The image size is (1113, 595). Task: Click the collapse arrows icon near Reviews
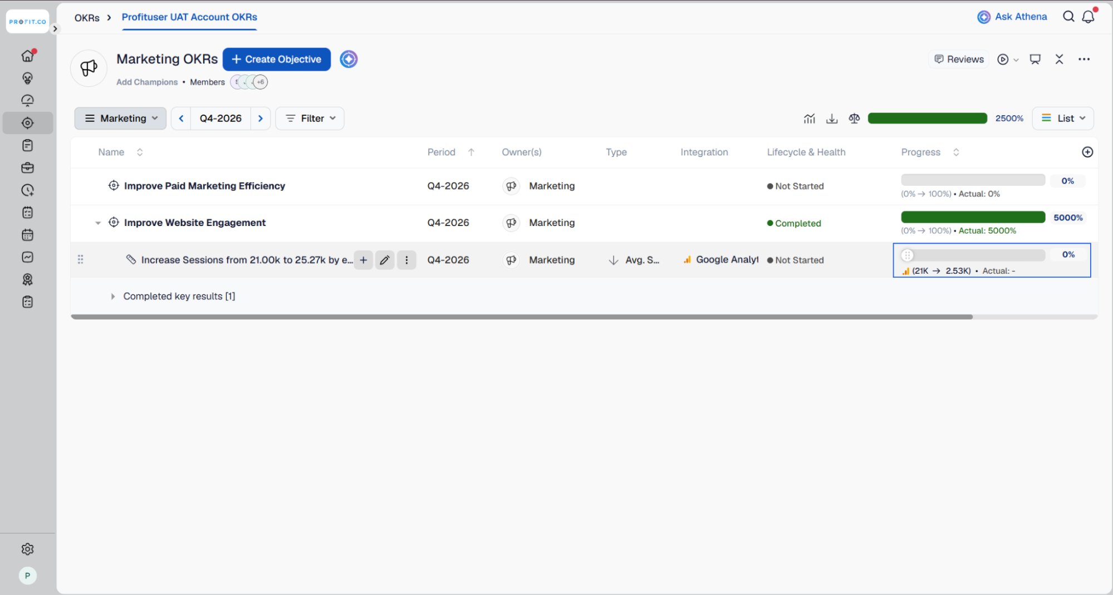[1059, 59]
